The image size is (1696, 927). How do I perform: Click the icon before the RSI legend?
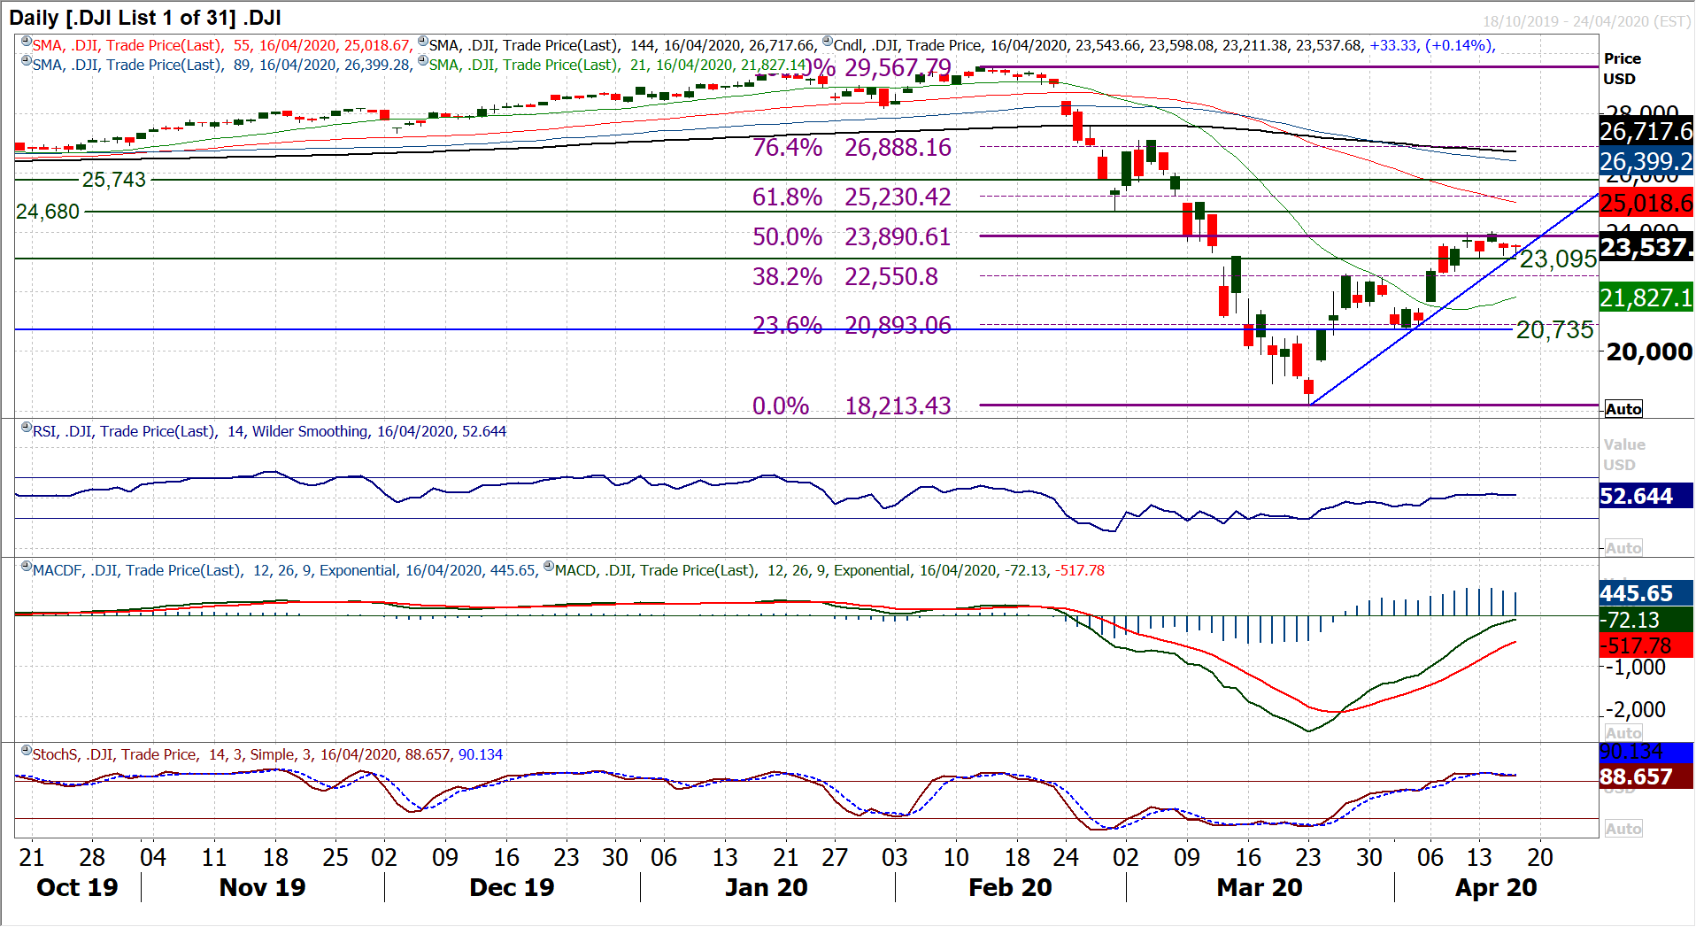(27, 428)
